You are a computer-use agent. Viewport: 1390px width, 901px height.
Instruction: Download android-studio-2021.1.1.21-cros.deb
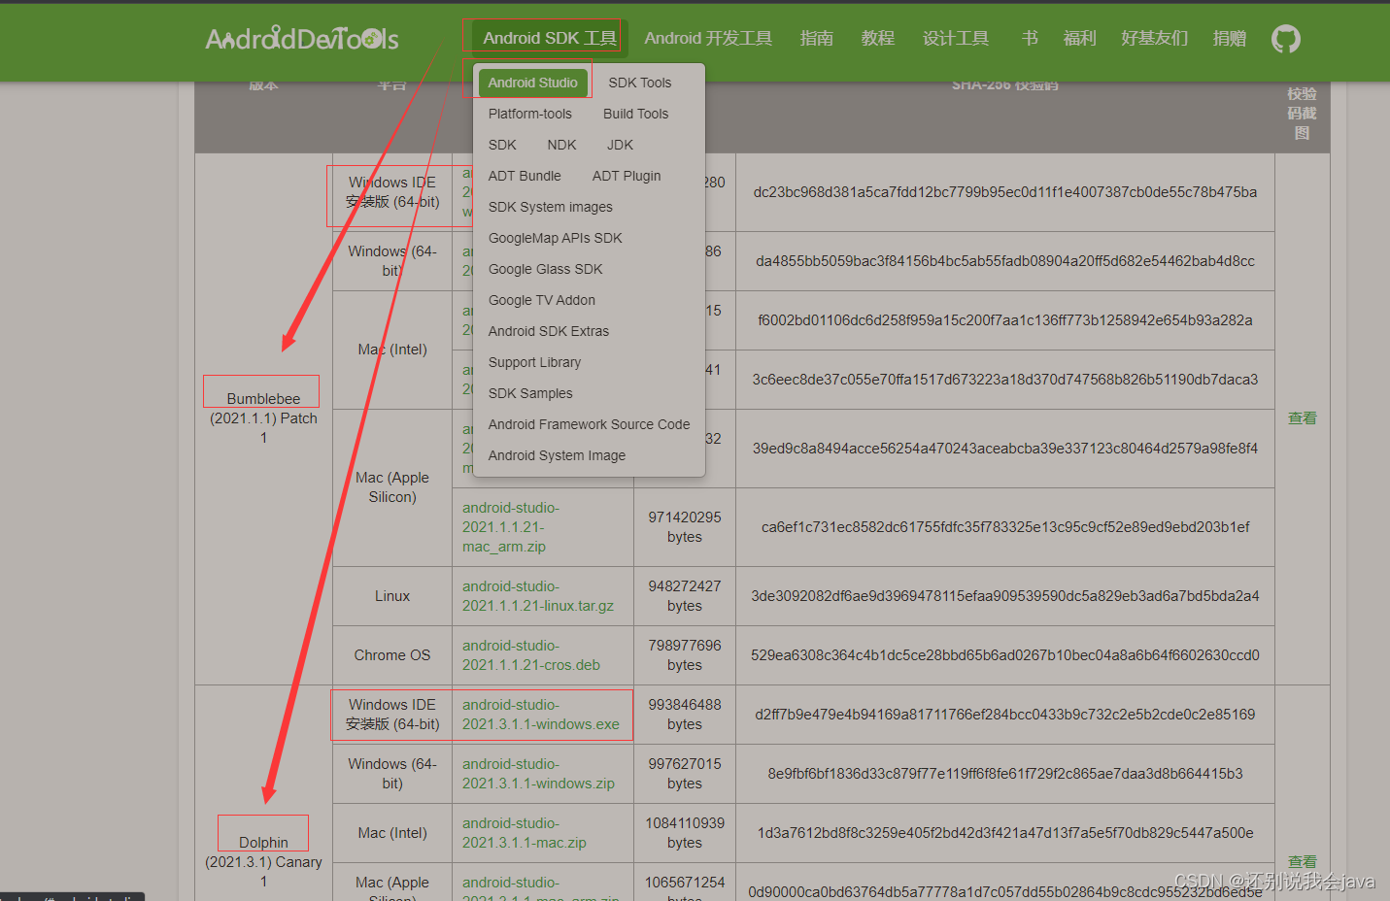(x=531, y=655)
